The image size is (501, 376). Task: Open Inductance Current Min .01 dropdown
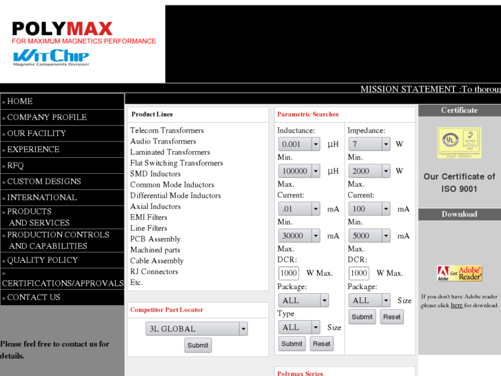(x=299, y=208)
